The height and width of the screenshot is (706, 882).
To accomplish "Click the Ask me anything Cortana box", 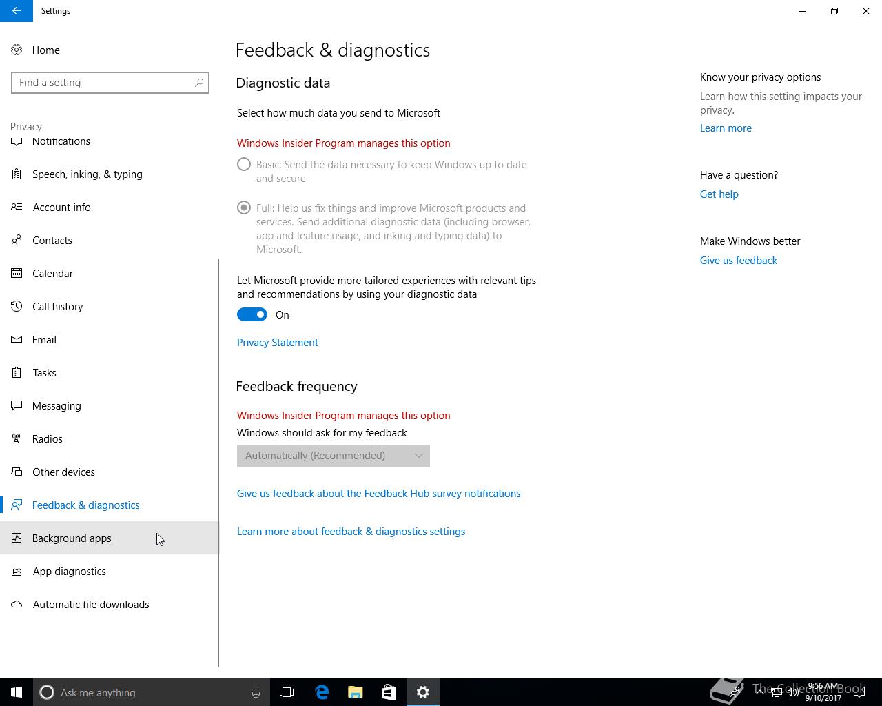I will pyautogui.click(x=150, y=692).
